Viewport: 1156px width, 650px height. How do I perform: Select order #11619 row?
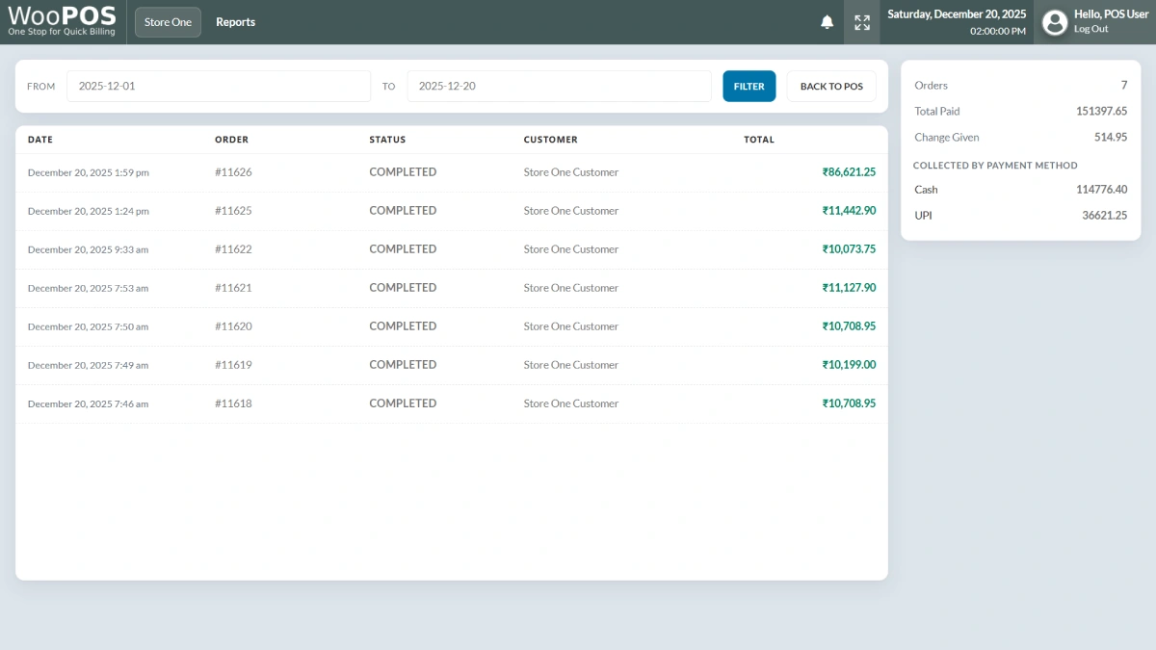click(x=233, y=365)
